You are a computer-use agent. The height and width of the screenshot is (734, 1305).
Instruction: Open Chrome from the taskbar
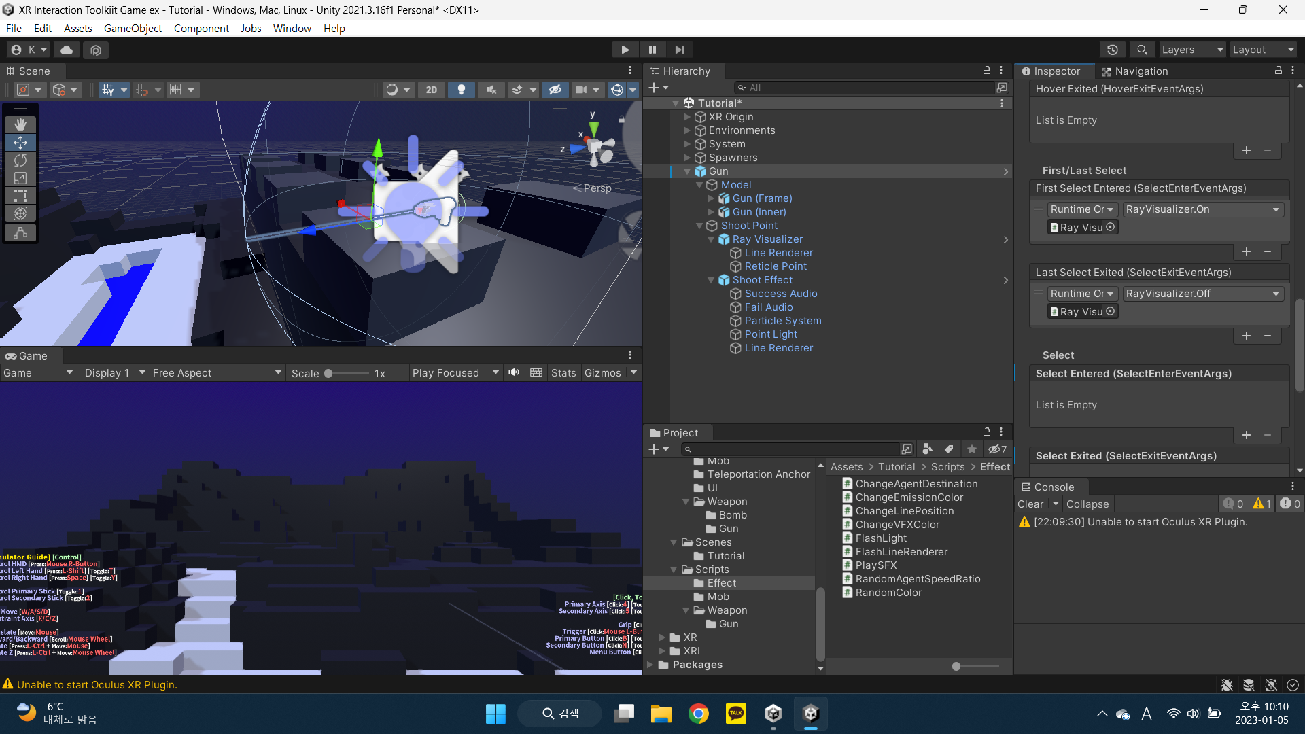tap(699, 714)
